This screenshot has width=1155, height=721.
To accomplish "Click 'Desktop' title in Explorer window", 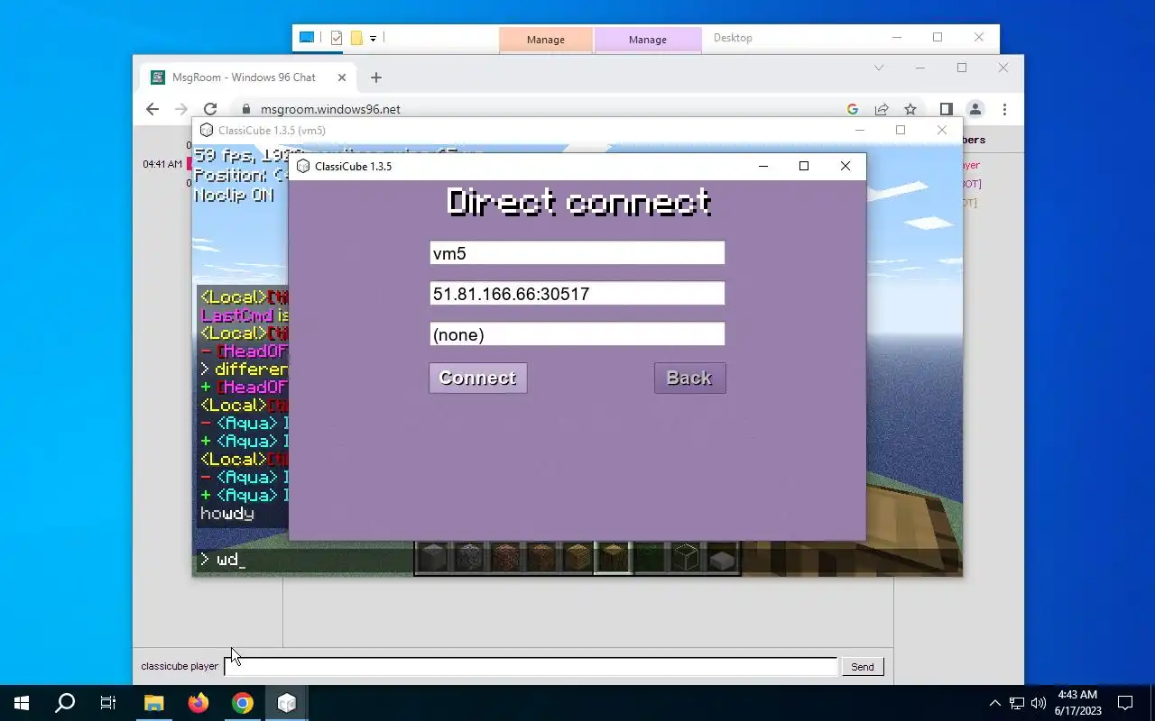I will click(x=733, y=38).
